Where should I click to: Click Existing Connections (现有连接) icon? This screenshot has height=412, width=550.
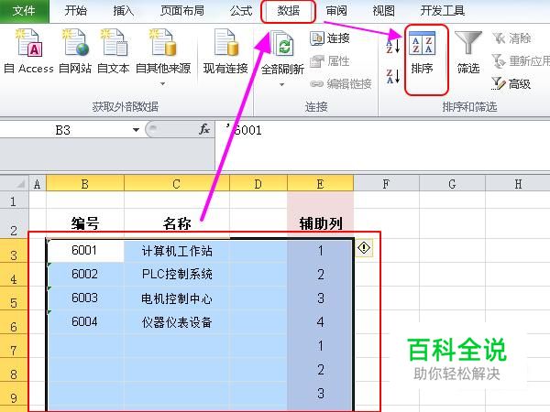225,44
